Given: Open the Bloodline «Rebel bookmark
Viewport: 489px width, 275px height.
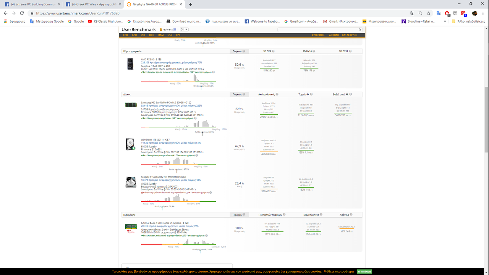Looking at the screenshot, I should (x=418, y=21).
